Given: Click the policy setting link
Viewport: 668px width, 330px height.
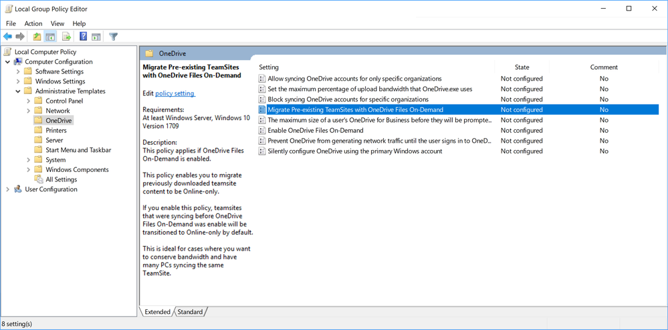Looking at the screenshot, I should point(175,93).
